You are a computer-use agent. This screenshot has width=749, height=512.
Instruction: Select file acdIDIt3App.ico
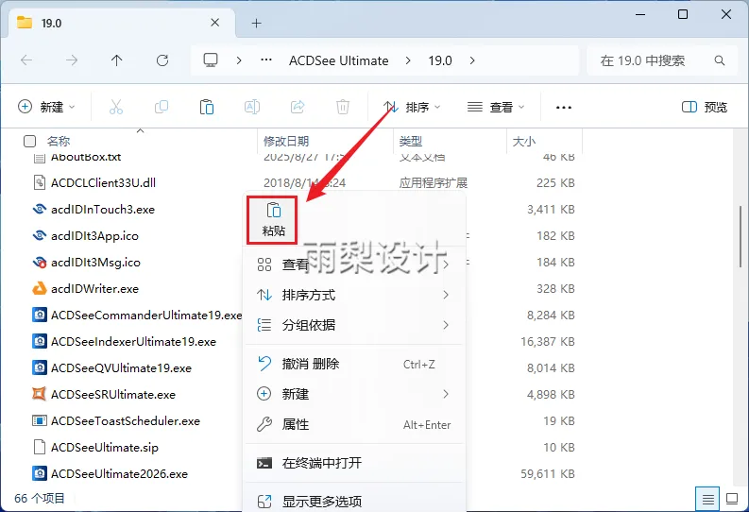(94, 236)
